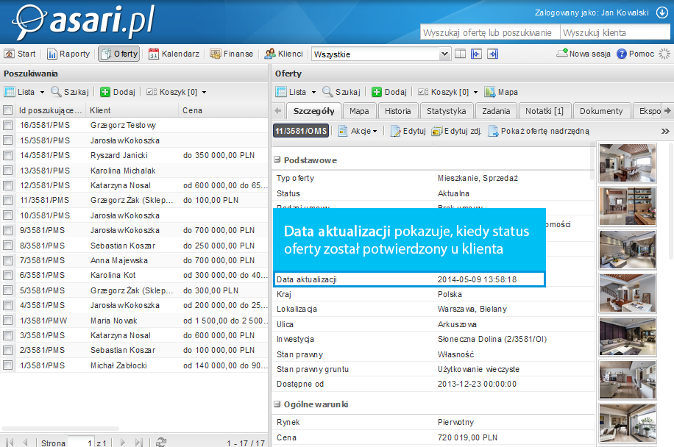
Task: Sort by the Cena column header
Action: [x=223, y=110]
